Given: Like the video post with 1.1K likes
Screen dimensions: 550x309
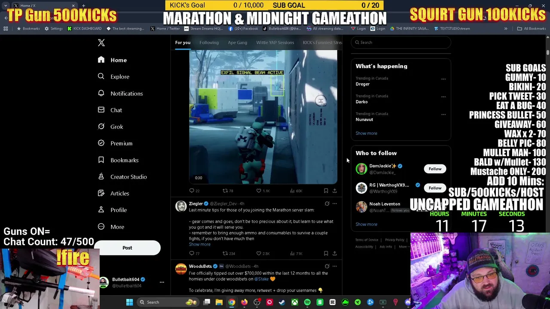Looking at the screenshot, I should (259, 191).
